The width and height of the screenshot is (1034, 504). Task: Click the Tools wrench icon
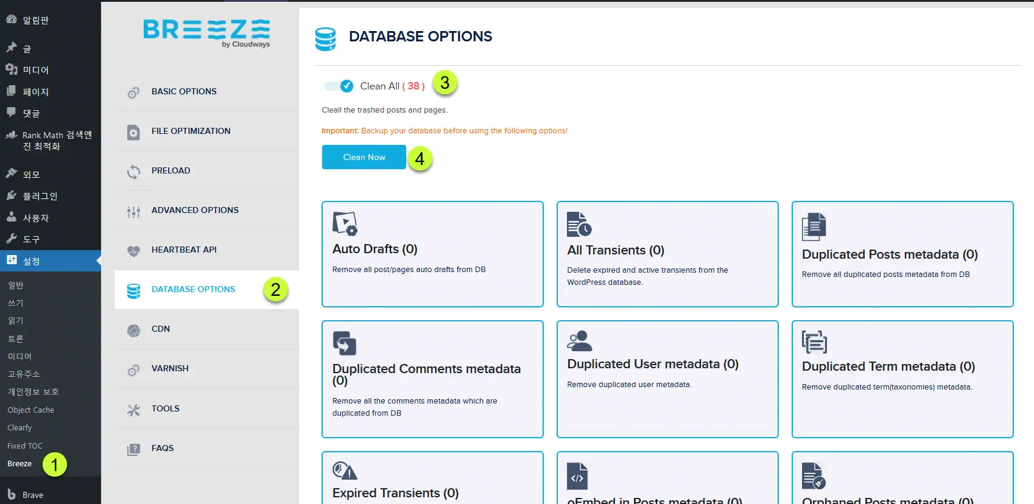tap(133, 410)
